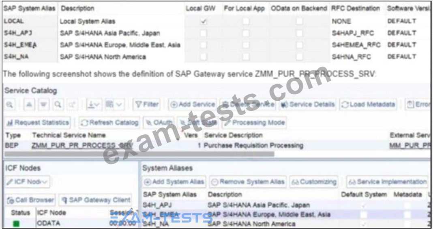Click Call Browser button
The height and width of the screenshot is (229, 433).
pyautogui.click(x=30, y=200)
